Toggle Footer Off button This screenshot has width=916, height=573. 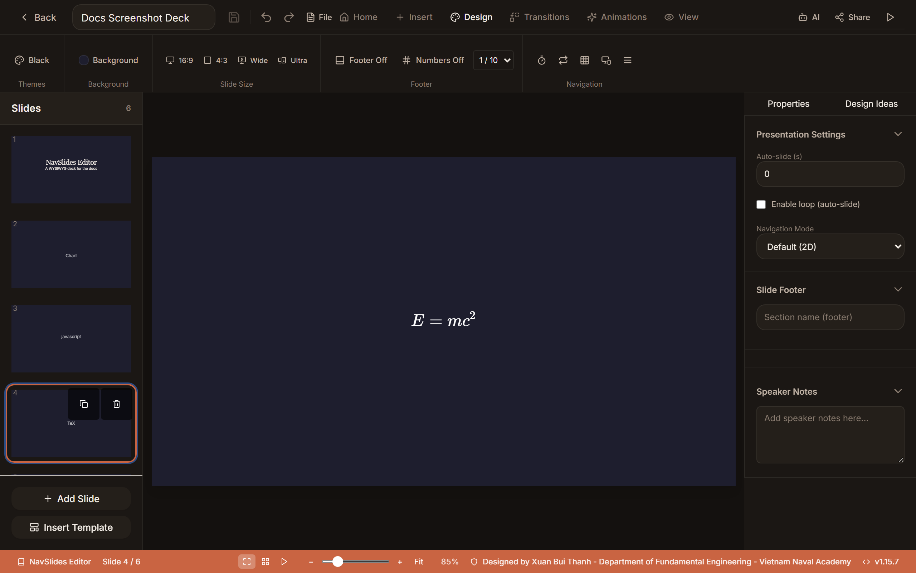coord(361,60)
